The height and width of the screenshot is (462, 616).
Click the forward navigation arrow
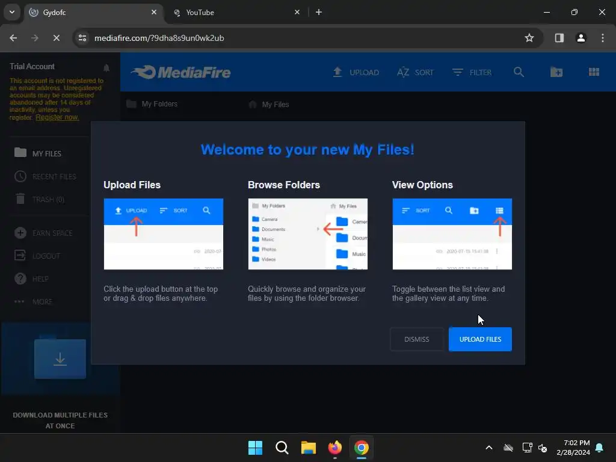[x=35, y=38]
